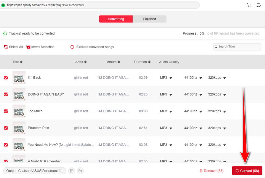Image resolution: width=265 pixels, height=178 pixels.
Task: Sort tracks by Title arrows
Action: pos(21,62)
